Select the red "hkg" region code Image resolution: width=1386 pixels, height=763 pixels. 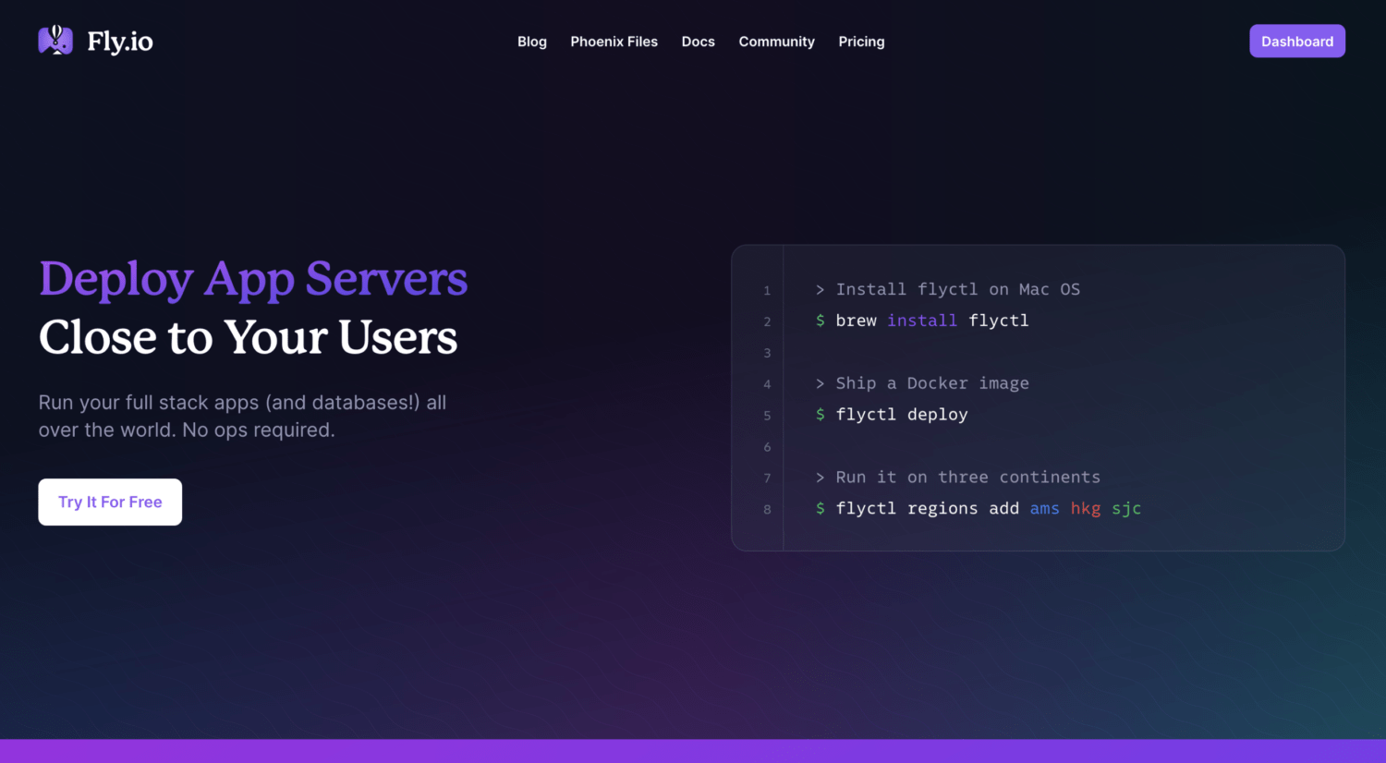tap(1085, 509)
